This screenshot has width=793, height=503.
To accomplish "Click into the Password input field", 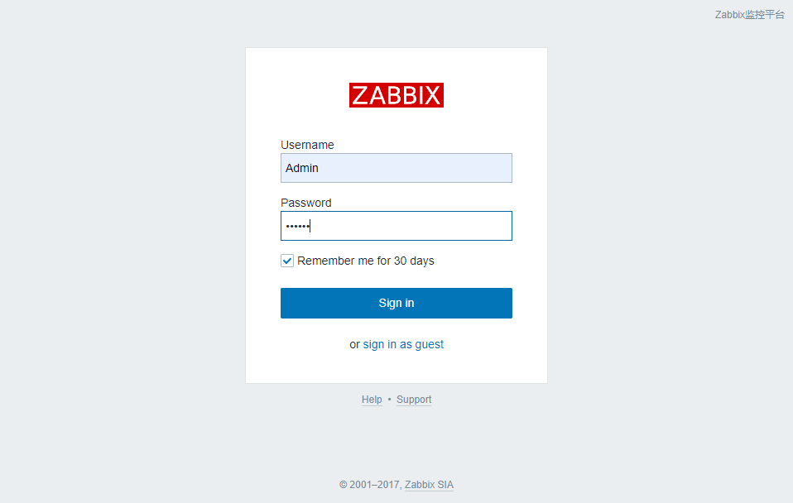I will coord(396,226).
